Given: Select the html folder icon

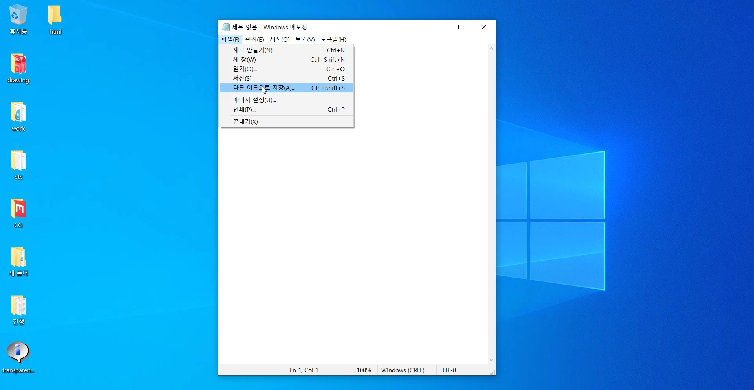Looking at the screenshot, I should point(55,20).
